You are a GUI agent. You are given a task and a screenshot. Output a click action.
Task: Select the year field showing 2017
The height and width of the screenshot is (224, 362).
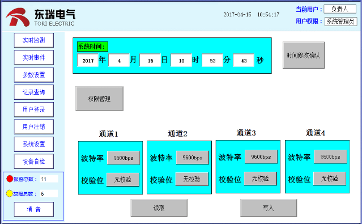[x=88, y=60]
